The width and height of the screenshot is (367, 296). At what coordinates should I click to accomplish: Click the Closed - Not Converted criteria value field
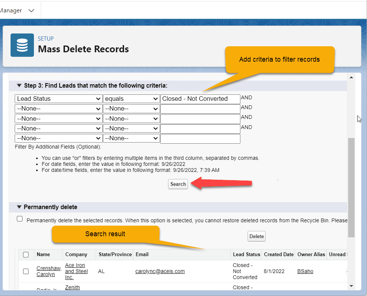pyautogui.click(x=200, y=99)
